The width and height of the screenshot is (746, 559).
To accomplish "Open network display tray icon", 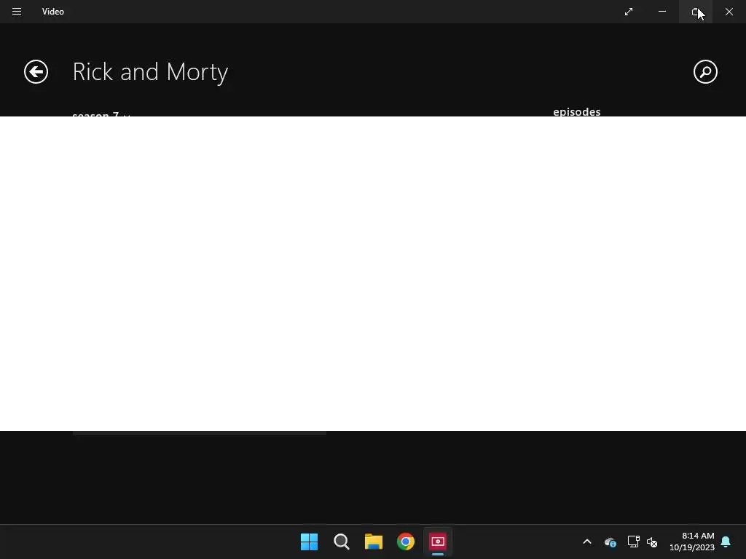I will [633, 542].
